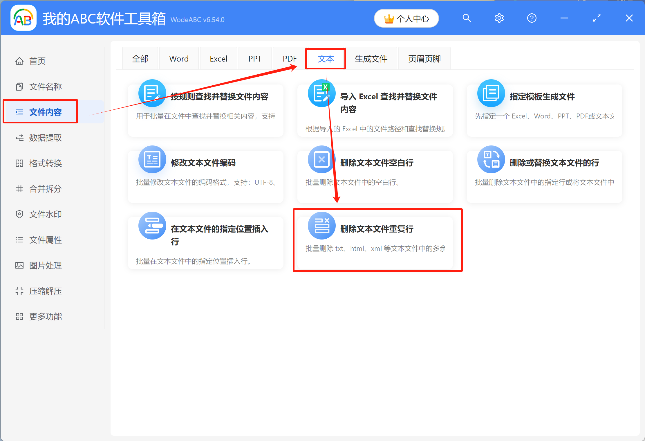Select 数据提取 in the sidebar

[45, 138]
